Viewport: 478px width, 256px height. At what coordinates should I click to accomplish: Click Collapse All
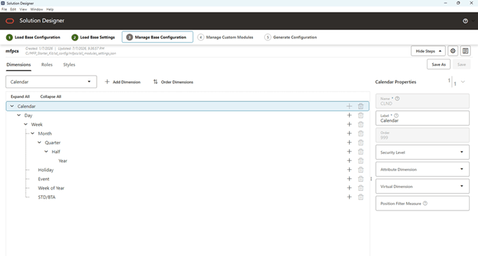pyautogui.click(x=50, y=97)
